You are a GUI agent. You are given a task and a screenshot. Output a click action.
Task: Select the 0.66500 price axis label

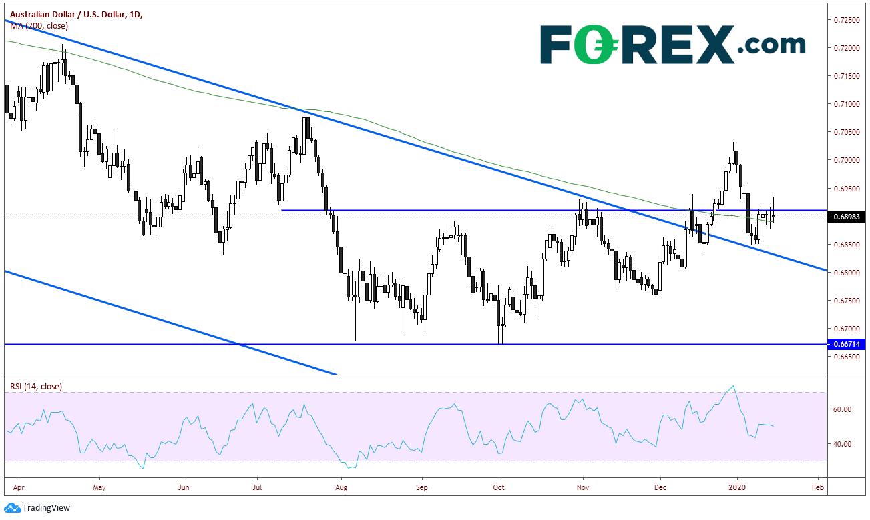point(845,357)
